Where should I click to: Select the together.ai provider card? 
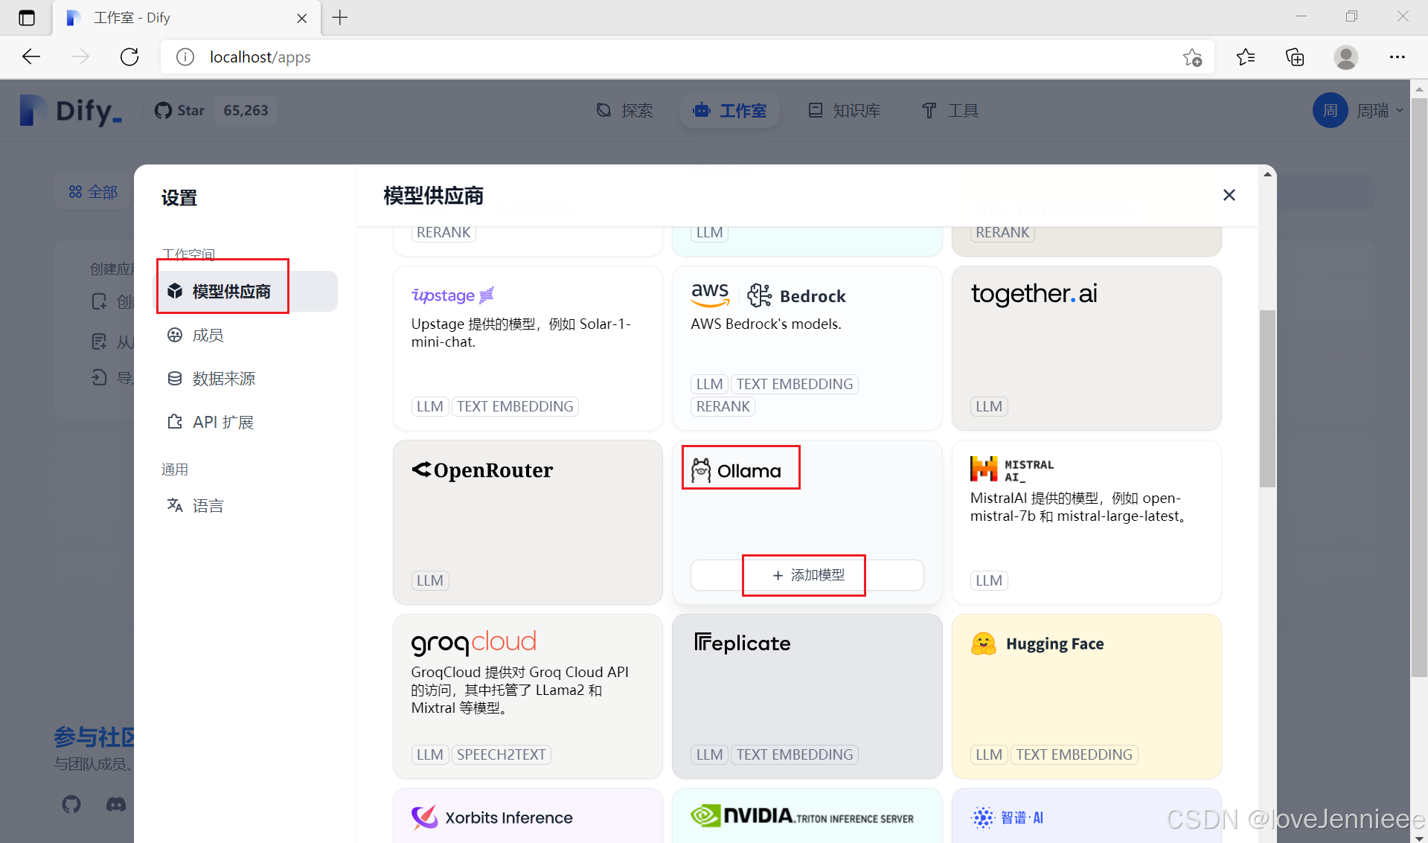[1086, 348]
